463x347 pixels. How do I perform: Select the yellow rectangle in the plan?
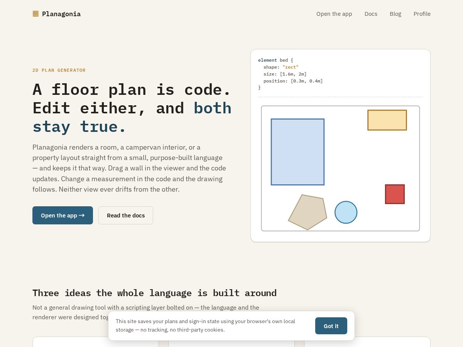(x=387, y=120)
